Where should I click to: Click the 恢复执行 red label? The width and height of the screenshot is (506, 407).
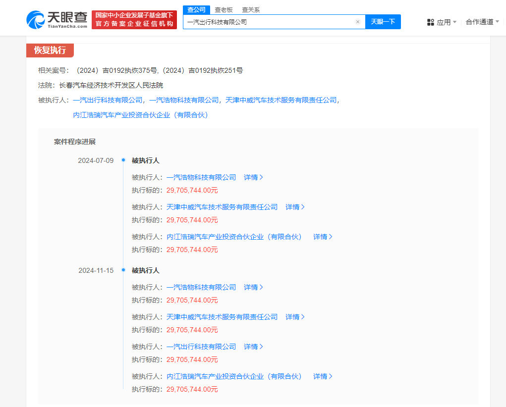tap(50, 51)
